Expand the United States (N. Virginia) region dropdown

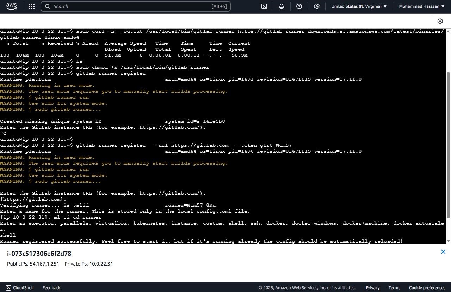point(359,6)
